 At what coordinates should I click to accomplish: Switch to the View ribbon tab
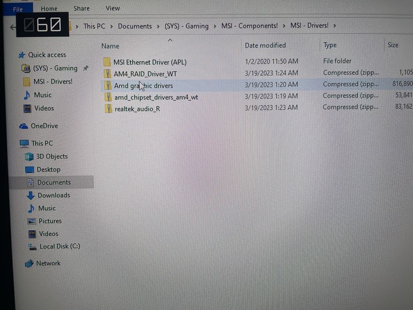pyautogui.click(x=113, y=8)
